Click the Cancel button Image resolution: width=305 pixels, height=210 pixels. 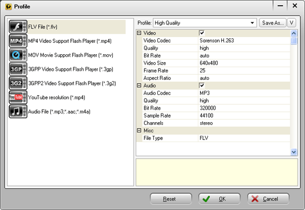(x=269, y=199)
